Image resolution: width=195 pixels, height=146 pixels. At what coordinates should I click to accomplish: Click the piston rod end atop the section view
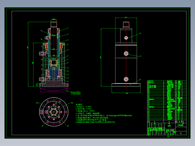click(54, 24)
